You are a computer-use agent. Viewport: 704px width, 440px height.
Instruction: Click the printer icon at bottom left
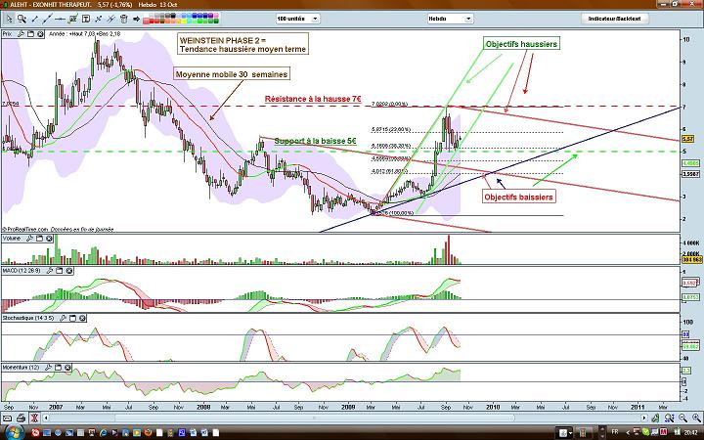point(22,418)
